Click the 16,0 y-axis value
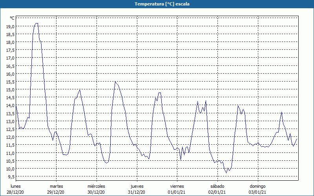 [x=11, y=74]
